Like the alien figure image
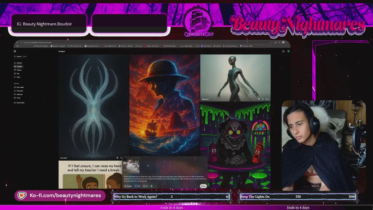 point(267,99)
